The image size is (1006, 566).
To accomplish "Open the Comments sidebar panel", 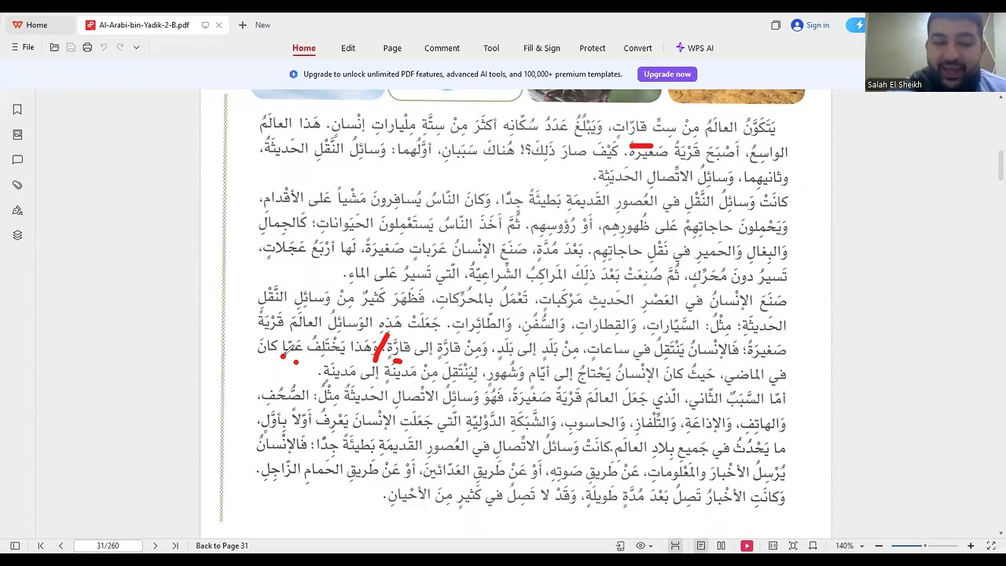I will [17, 160].
